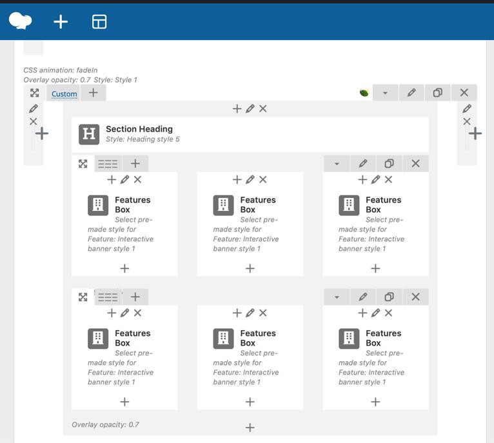The width and height of the screenshot is (494, 443).
Task: Append element via plus beside 'Overlay opacity: 0.7'
Action: coord(250,428)
